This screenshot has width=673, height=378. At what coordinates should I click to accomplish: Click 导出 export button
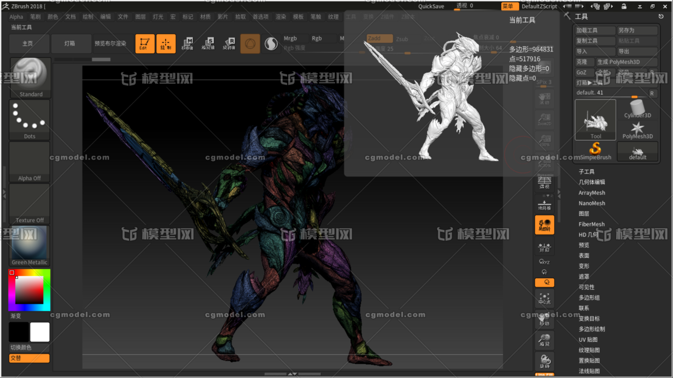(637, 51)
